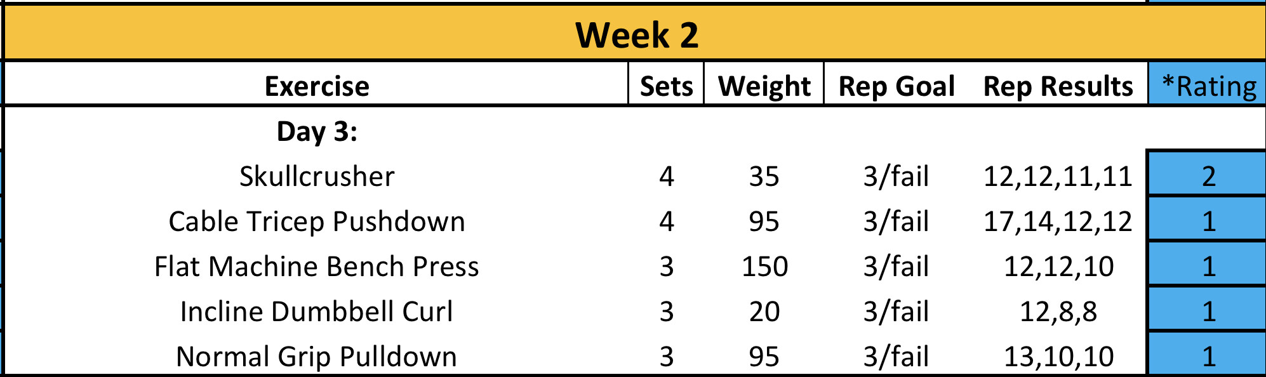Select Incline Dumbbell Curl weight 20
1266x377 pixels.
click(x=764, y=312)
